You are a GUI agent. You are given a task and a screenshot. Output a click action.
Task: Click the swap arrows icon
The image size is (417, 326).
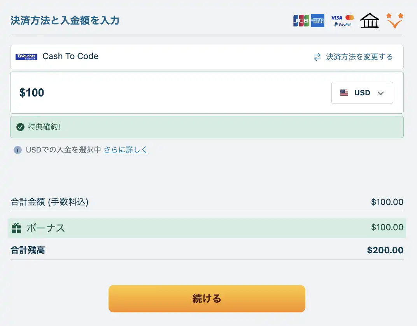317,57
